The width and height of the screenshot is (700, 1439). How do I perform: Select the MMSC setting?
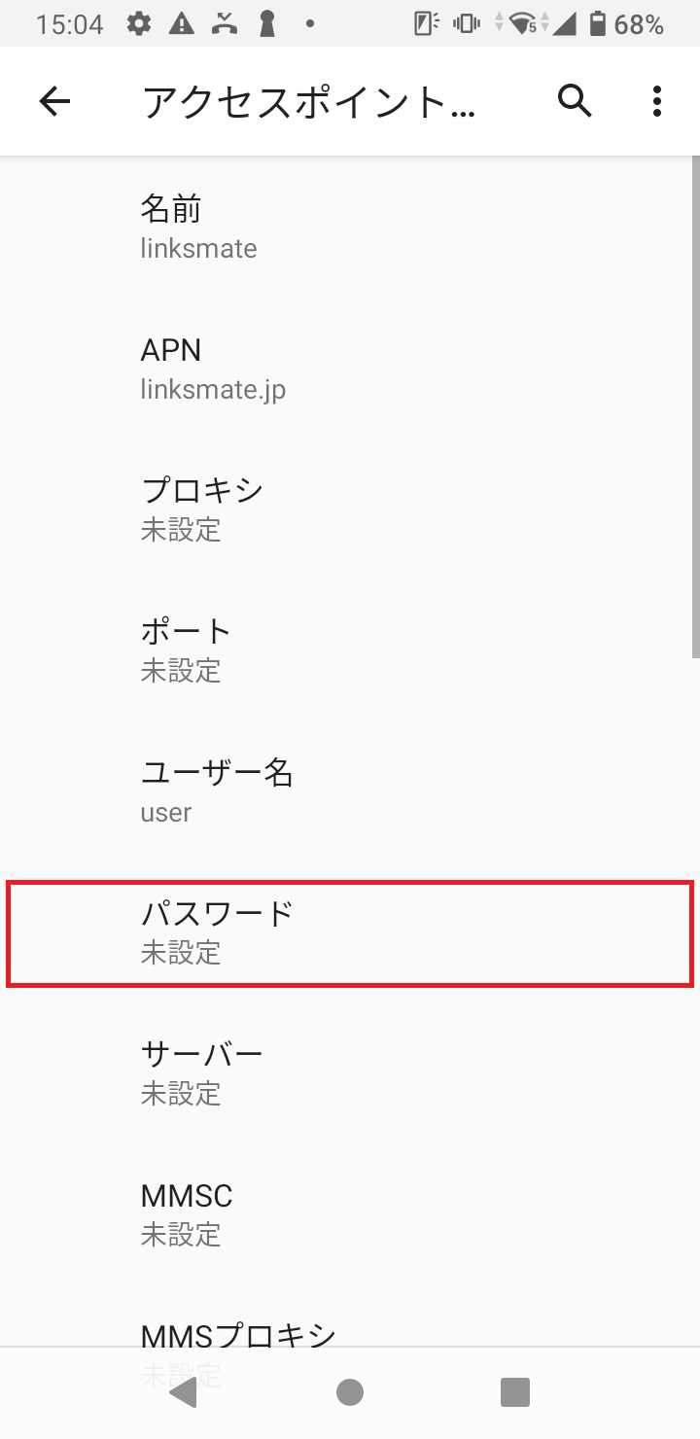click(x=350, y=1213)
